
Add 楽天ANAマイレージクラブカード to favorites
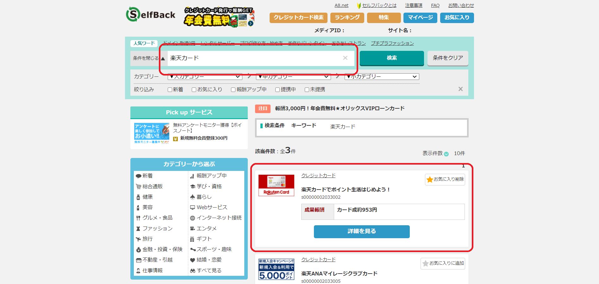click(443, 263)
